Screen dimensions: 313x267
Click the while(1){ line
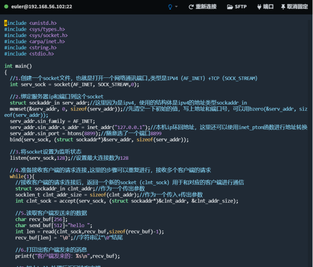(22, 176)
